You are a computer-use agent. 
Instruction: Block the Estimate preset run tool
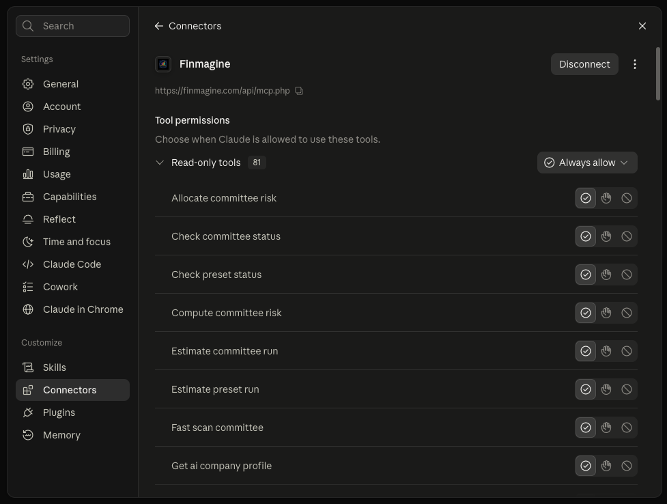coord(627,389)
